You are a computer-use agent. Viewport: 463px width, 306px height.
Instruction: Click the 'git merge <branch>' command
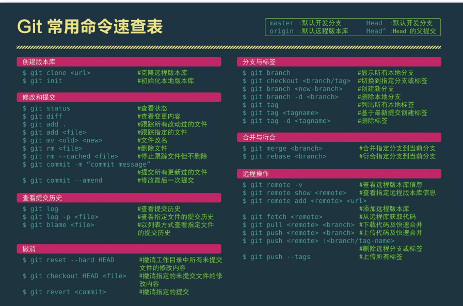coord(282,149)
